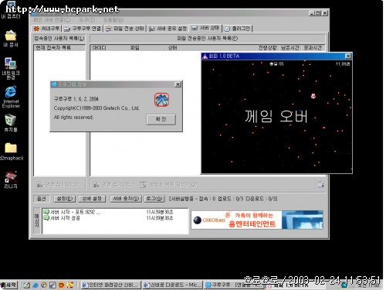Launch the 리니지 game shortcut

point(11,179)
